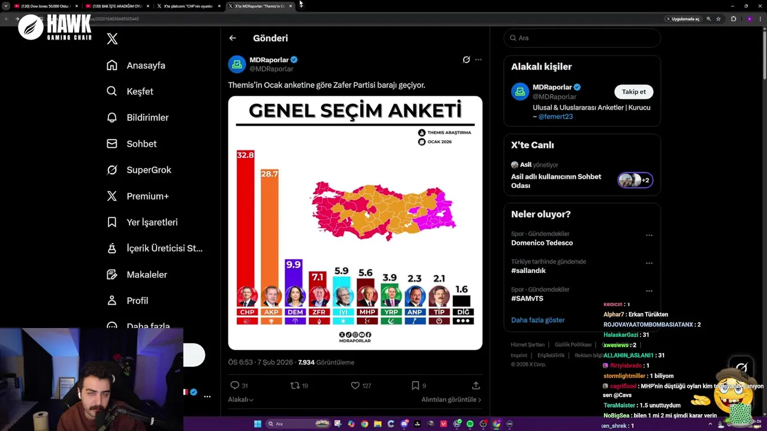Click the X logo in the sidebar
The width and height of the screenshot is (767, 431).
[x=112, y=39]
